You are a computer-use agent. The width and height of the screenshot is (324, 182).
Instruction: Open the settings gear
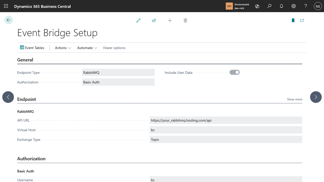(294, 6)
